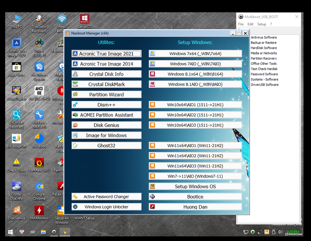Viewport: 311px width, 241px height.
Task: Select Systems - Software in Multiboot list
Action: (x=264, y=79)
